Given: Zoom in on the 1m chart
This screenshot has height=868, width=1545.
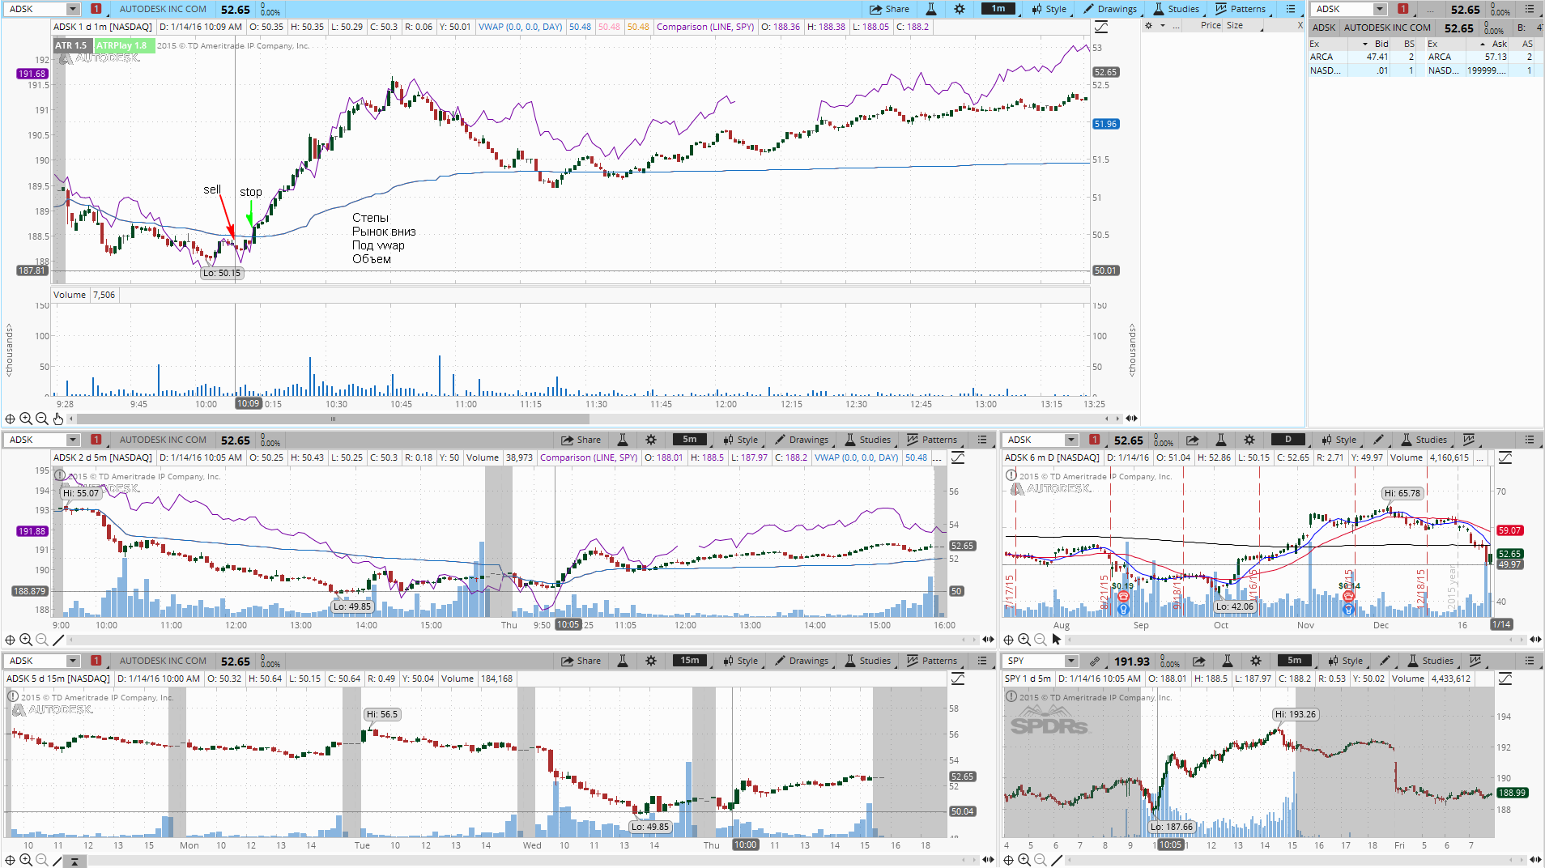Looking at the screenshot, I should pyautogui.click(x=26, y=419).
